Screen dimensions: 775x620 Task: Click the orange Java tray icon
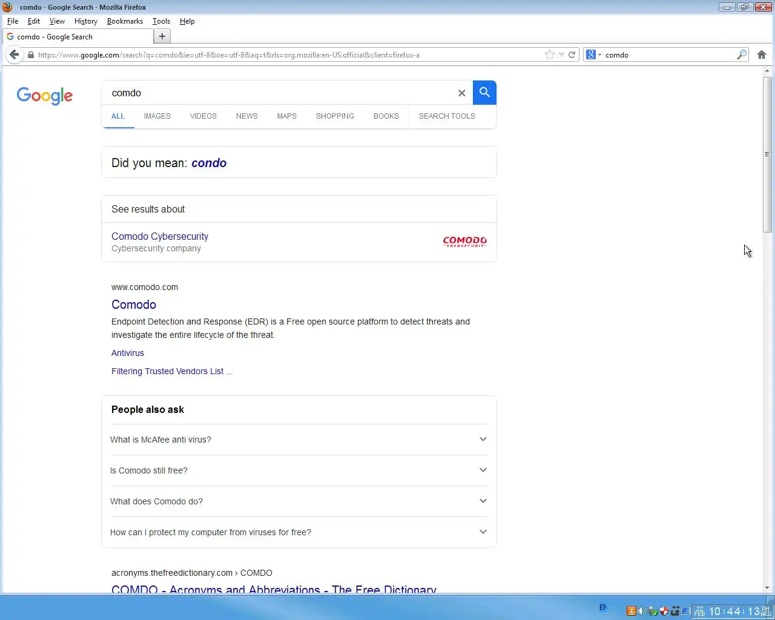point(631,611)
